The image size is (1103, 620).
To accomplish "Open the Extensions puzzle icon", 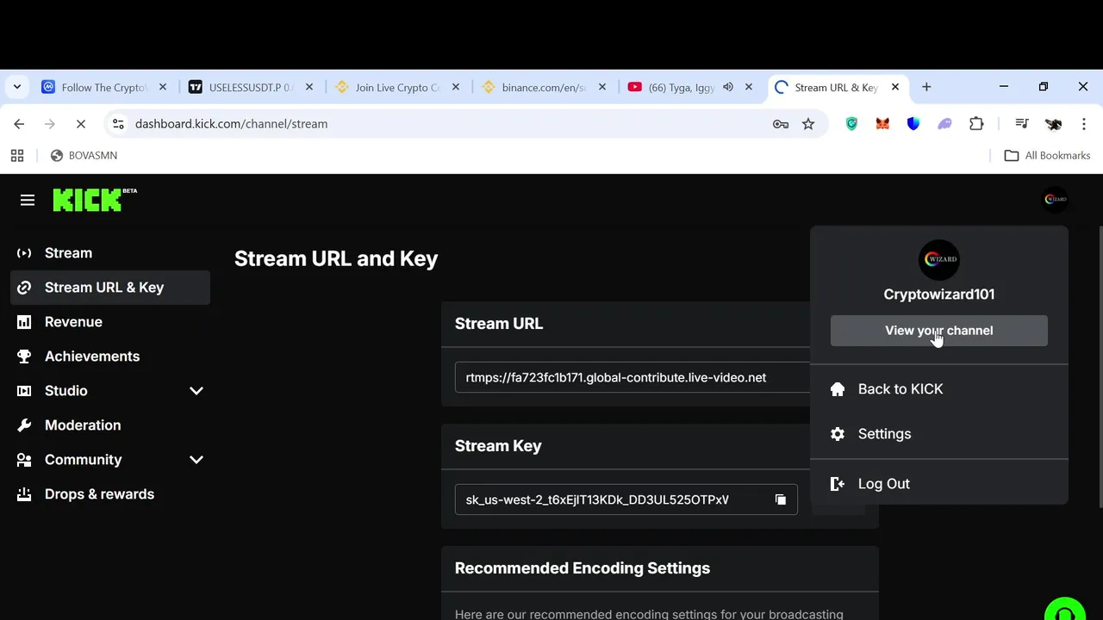I will [976, 124].
